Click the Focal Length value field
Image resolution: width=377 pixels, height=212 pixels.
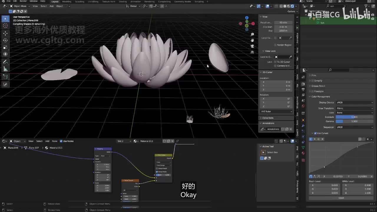pyautogui.click(x=283, y=23)
